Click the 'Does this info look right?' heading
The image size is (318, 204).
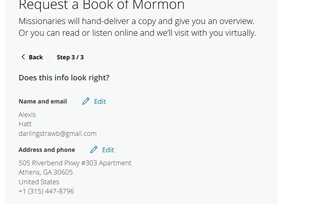tap(64, 78)
